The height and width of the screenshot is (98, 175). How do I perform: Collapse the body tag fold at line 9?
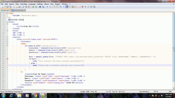7,31
